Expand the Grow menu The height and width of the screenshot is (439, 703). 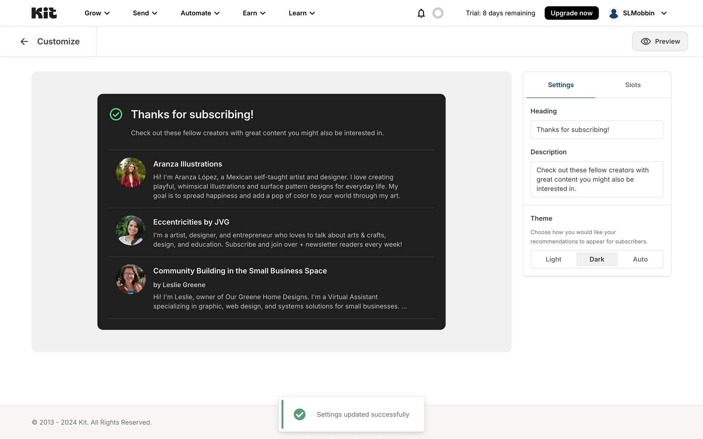[x=97, y=13]
